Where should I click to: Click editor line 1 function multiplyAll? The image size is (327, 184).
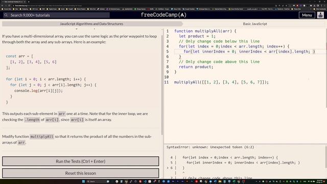(205, 31)
